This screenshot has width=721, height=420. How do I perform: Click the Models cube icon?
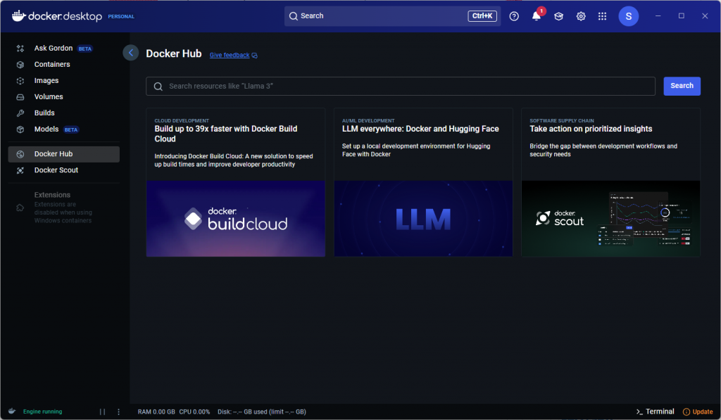pyautogui.click(x=20, y=129)
